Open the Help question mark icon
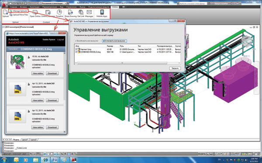 click(x=238, y=3)
